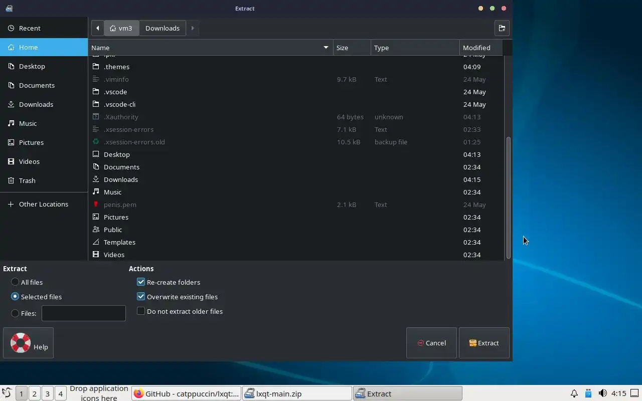642x401 pixels.
Task: Sort by Type column header
Action: [x=415, y=48]
